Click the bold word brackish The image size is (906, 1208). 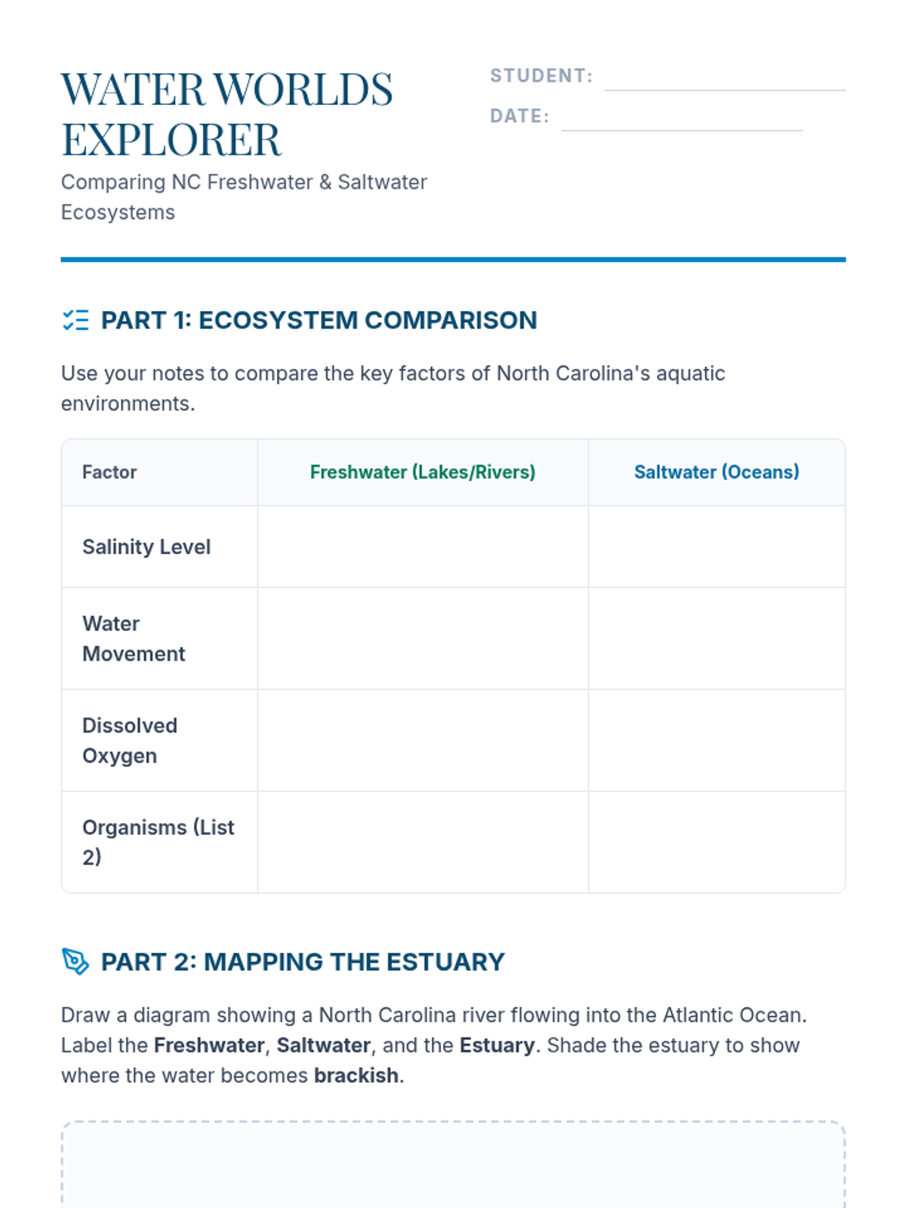356,1075
